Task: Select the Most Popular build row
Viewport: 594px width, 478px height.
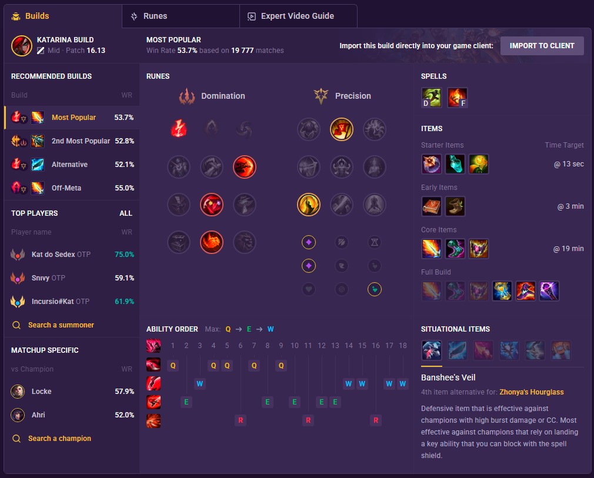Action: 72,118
